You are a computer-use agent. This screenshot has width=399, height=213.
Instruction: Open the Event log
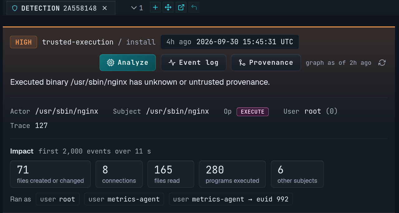[193, 63]
